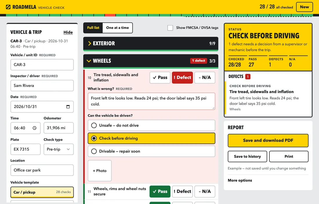Open the tire defect card in Defects list
This screenshot has height=204, width=319.
[x=268, y=98]
